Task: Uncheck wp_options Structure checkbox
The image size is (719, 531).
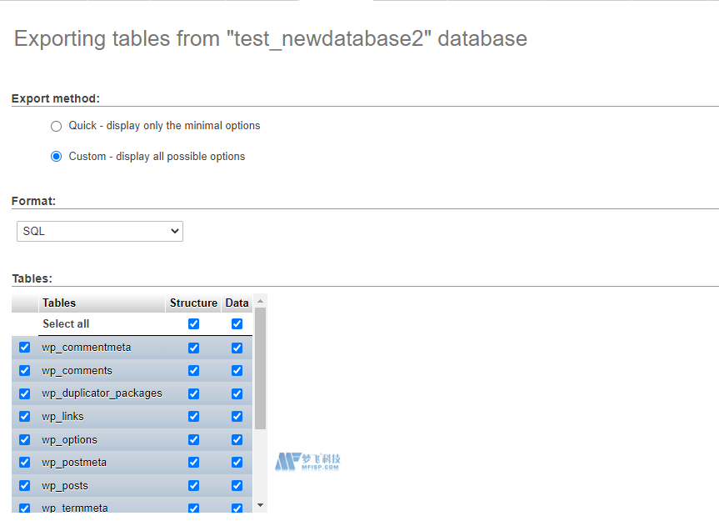Action: (193, 439)
